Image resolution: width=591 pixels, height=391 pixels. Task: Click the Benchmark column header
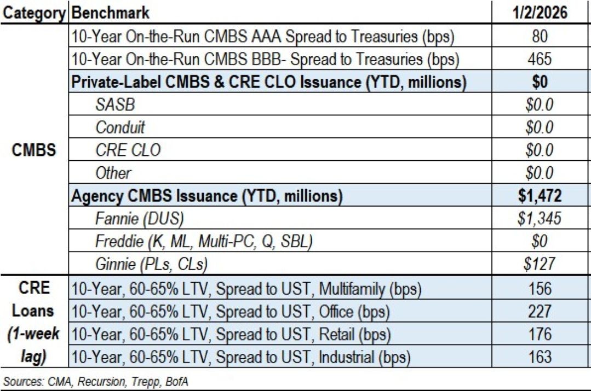[x=111, y=12]
